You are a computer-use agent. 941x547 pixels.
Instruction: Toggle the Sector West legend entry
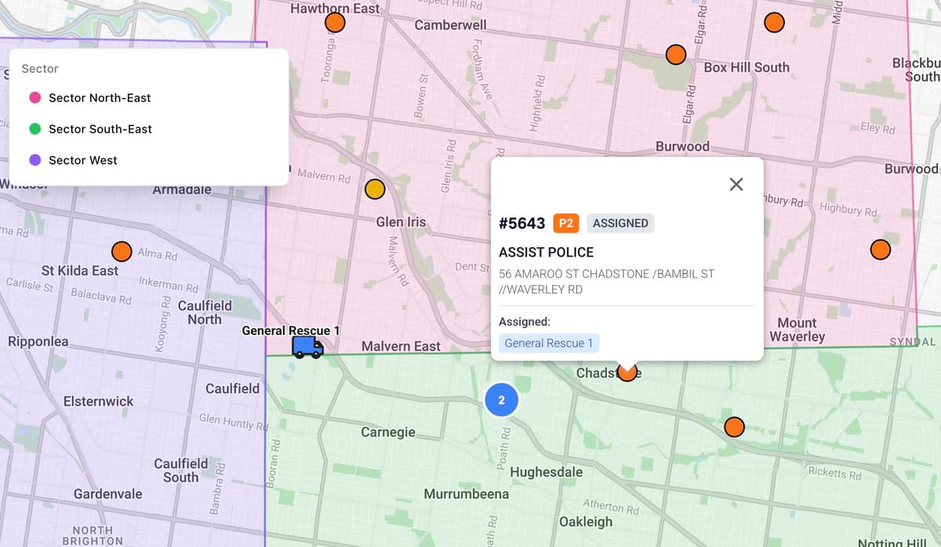(x=82, y=160)
